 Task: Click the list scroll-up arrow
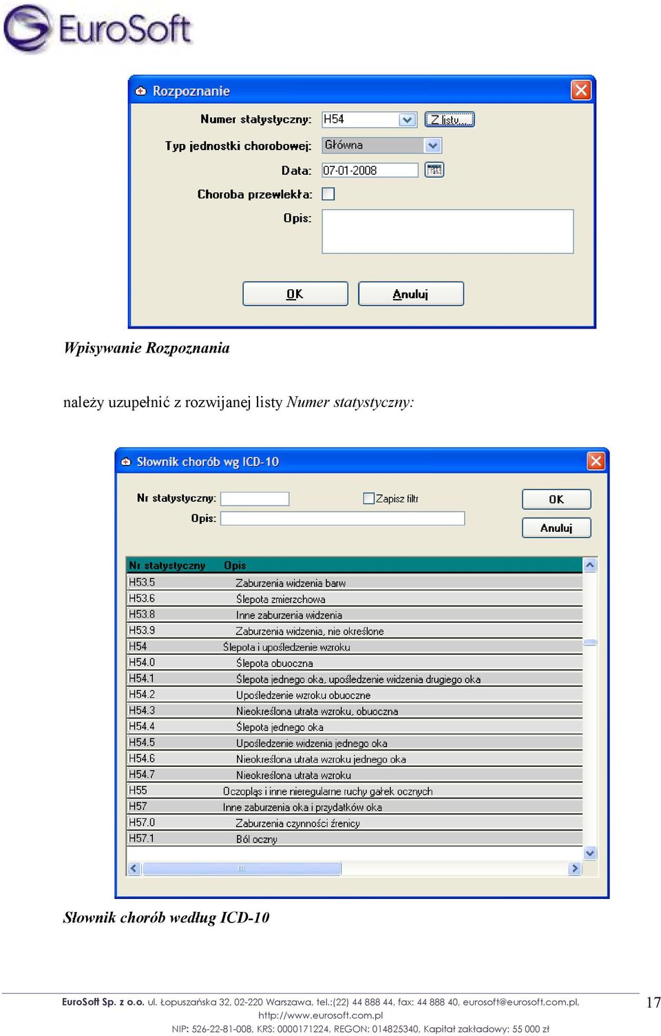[590, 565]
